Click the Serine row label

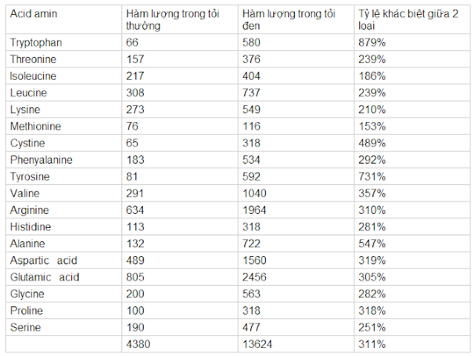25,328
